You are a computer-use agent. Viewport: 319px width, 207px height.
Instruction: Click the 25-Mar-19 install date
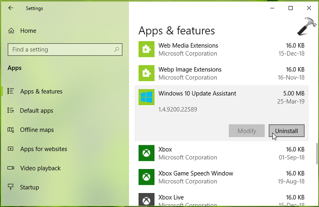point(291,101)
